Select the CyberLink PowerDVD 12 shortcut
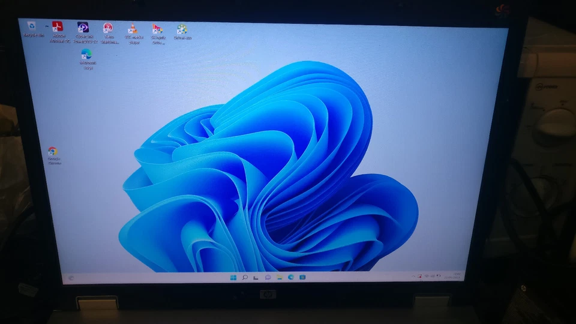The height and width of the screenshot is (324, 576). tap(84, 32)
